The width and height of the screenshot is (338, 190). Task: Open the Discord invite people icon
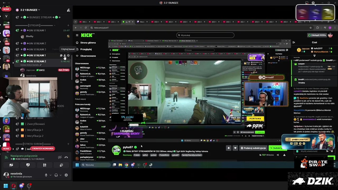(68, 10)
